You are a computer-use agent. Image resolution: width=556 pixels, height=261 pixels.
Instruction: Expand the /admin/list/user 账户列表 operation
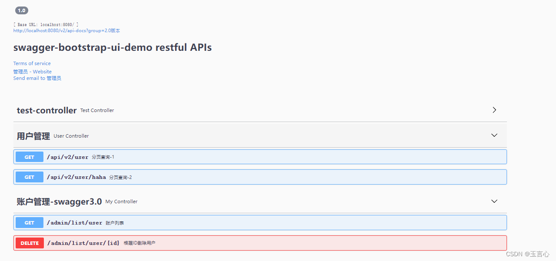pyautogui.click(x=74, y=223)
